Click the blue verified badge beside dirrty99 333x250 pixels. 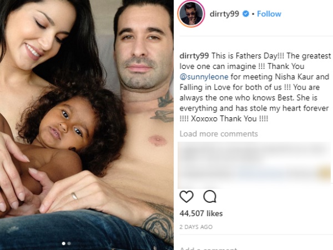[x=246, y=14]
